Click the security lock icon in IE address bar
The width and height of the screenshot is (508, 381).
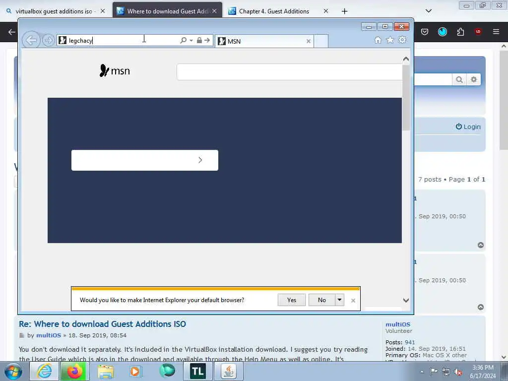199,40
